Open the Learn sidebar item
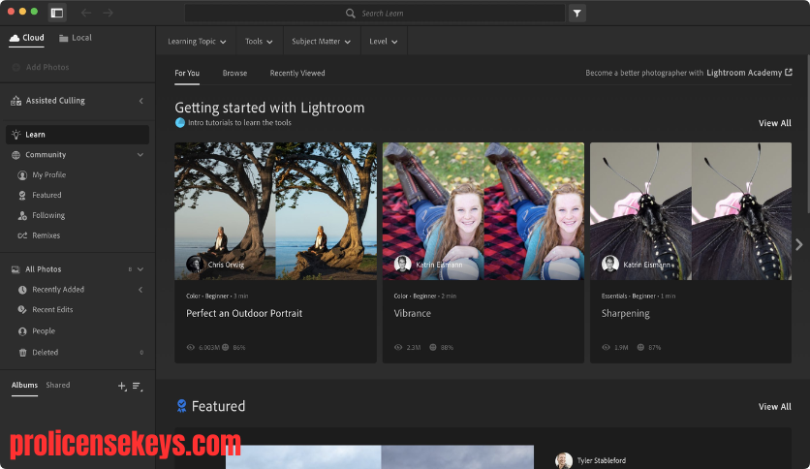Viewport: 810px width, 469px height. tap(78, 135)
